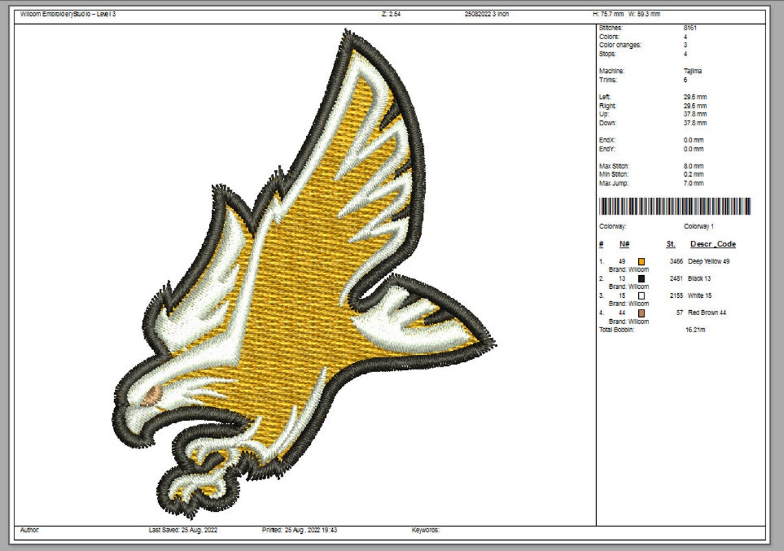Image resolution: width=784 pixels, height=551 pixels.
Task: Click the N# column header
Action: click(624, 244)
